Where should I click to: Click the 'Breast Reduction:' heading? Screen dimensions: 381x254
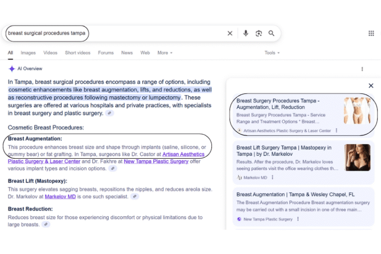(30, 209)
